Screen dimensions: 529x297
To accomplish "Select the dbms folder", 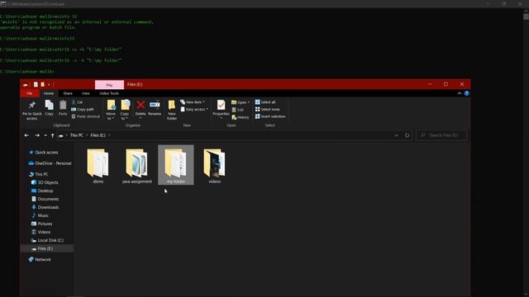I will (98, 166).
